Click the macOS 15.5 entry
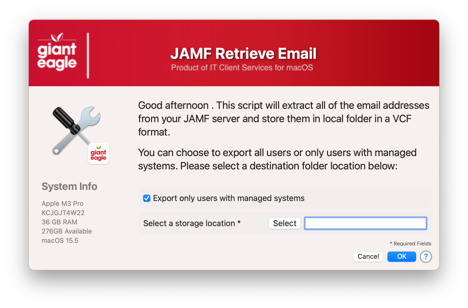 (60, 240)
